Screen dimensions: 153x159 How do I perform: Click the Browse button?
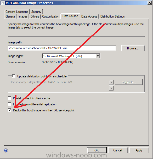(x=133, y=48)
